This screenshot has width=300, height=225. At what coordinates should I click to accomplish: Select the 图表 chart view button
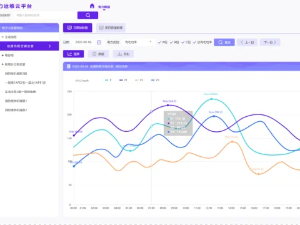(73, 54)
